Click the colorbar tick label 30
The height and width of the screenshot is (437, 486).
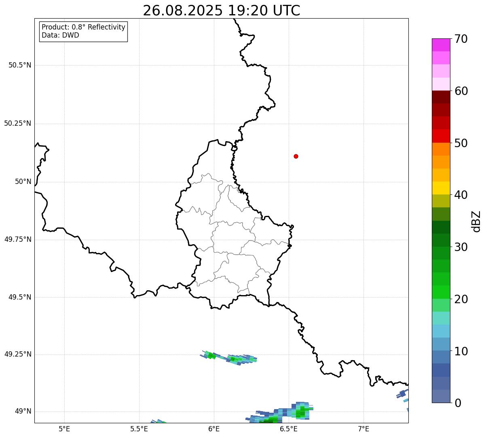pyautogui.click(x=461, y=247)
